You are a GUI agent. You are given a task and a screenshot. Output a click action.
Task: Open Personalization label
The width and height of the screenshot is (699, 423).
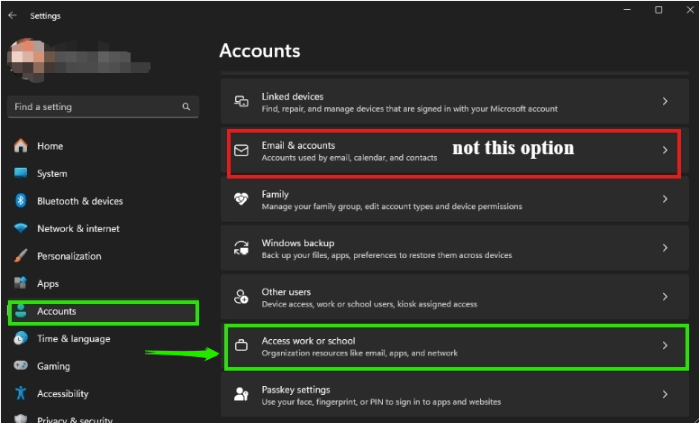point(69,256)
